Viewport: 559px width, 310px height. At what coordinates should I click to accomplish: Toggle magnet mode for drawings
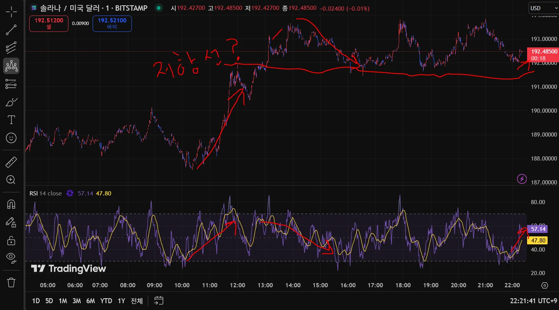point(11,204)
